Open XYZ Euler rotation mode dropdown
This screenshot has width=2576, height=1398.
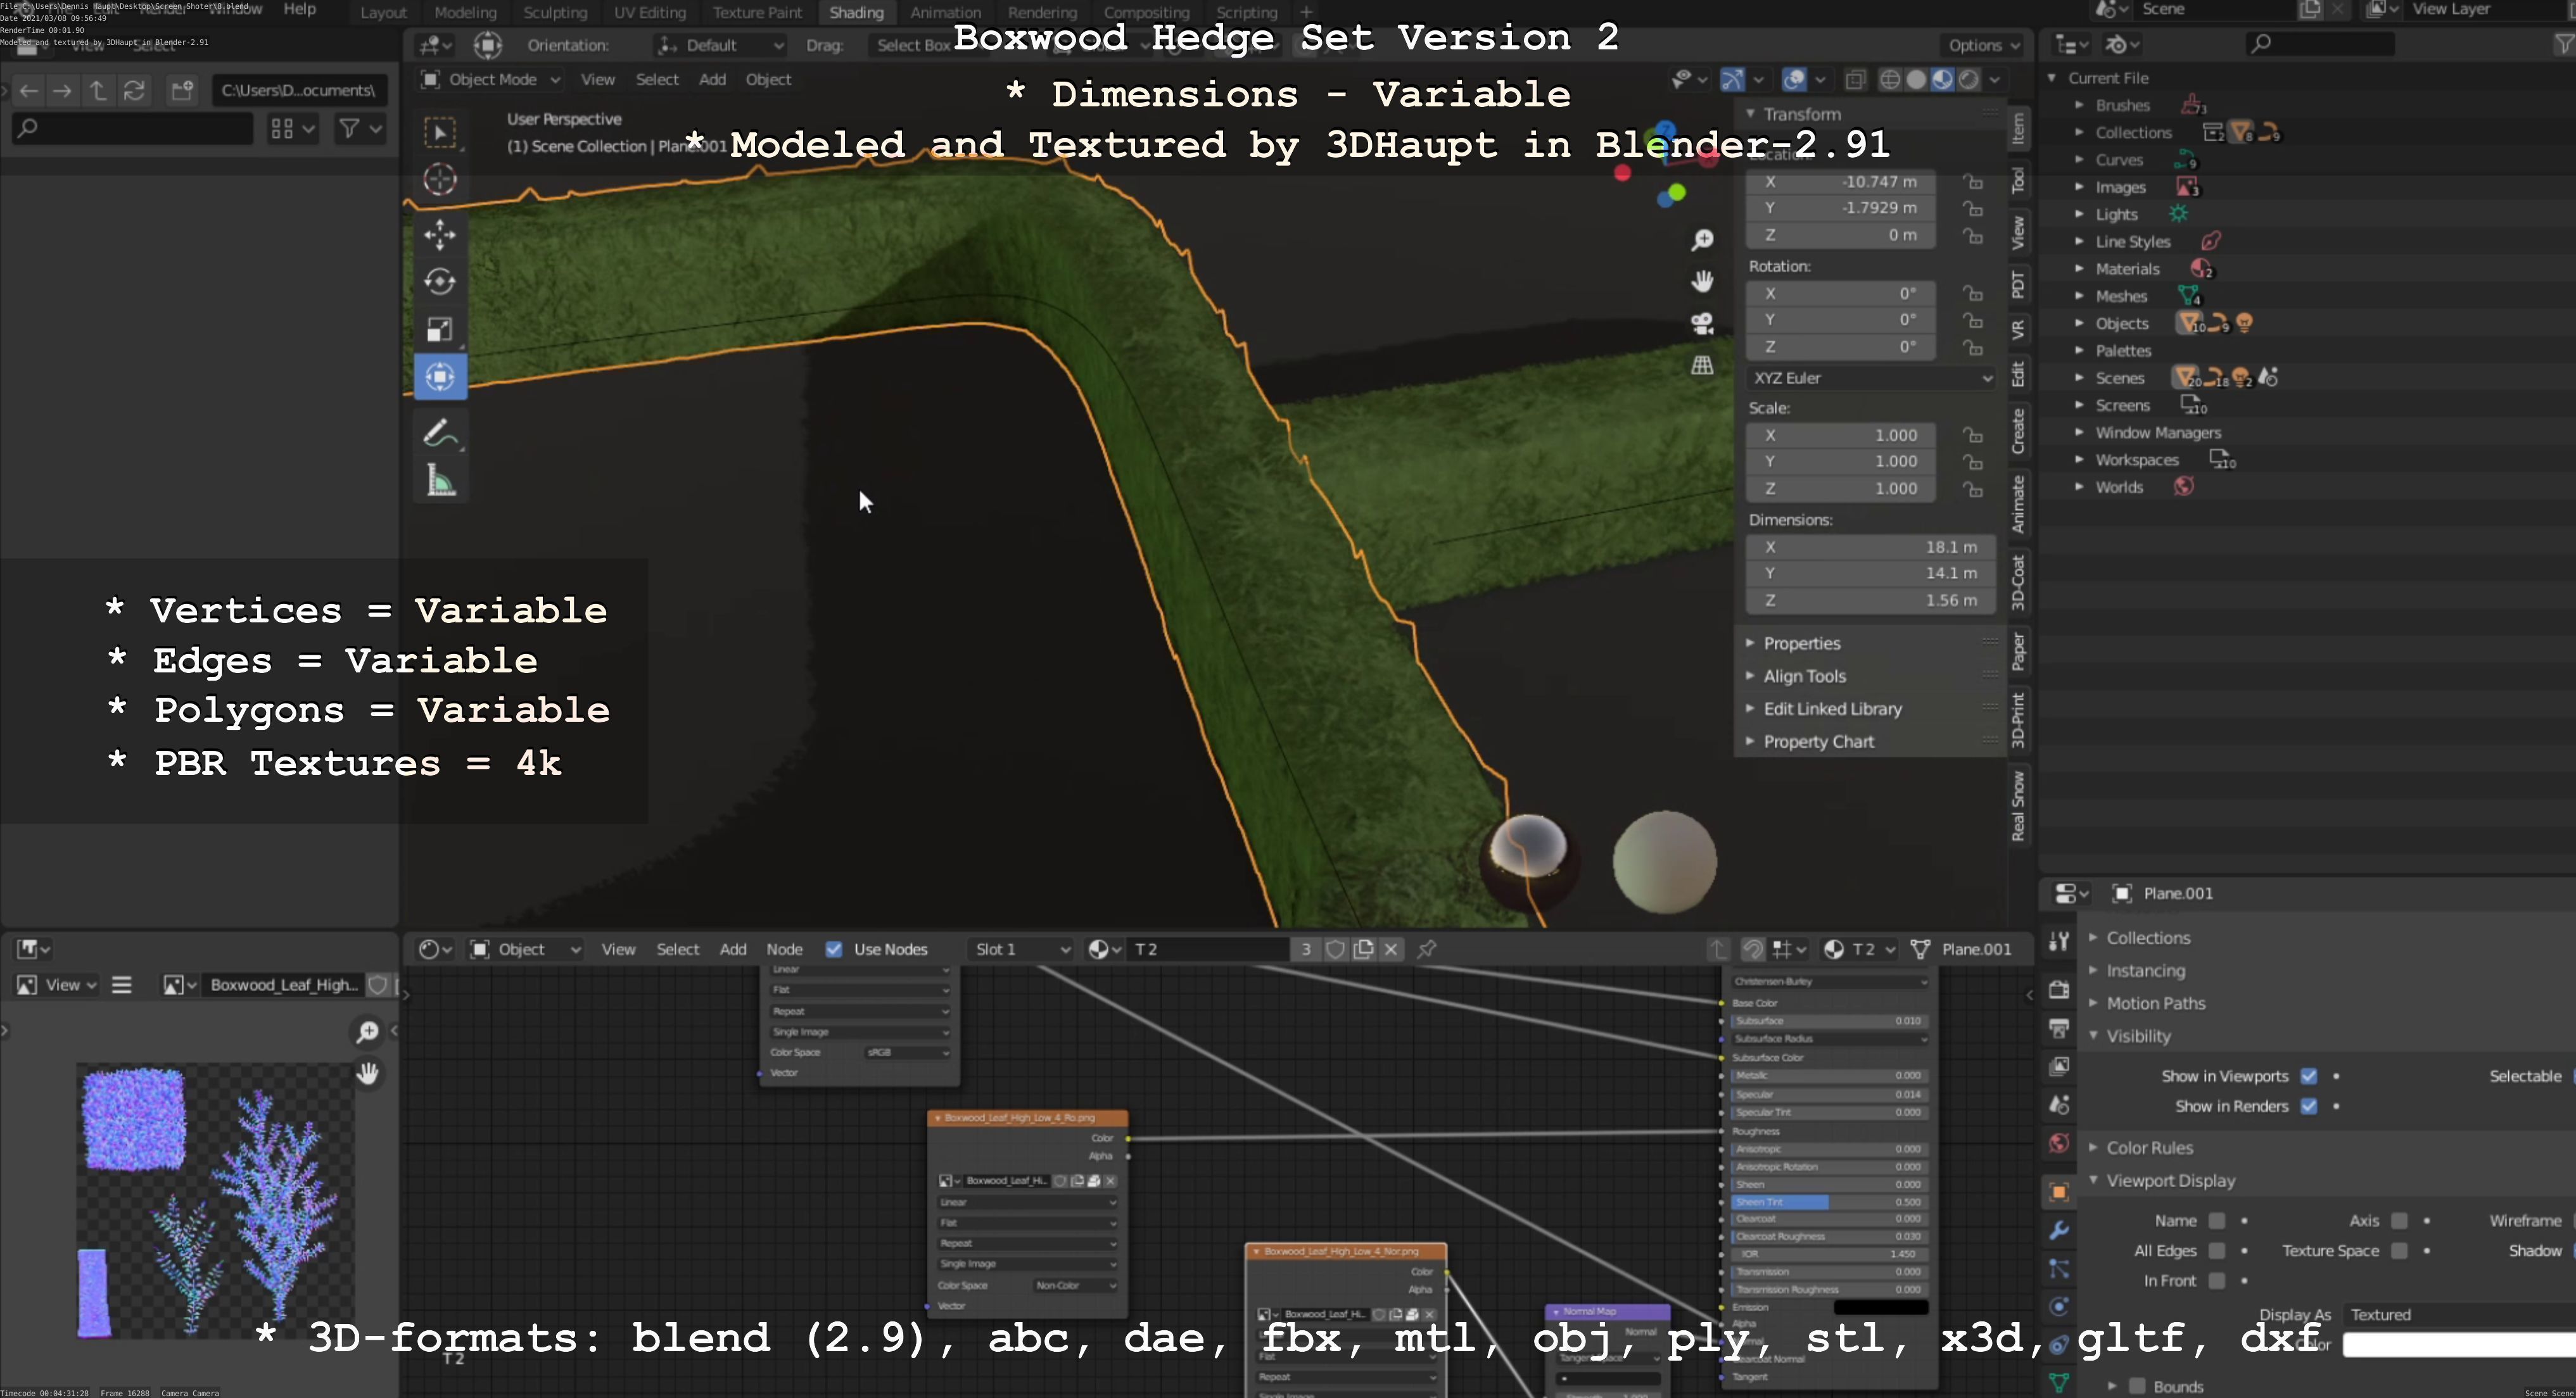tap(1871, 378)
